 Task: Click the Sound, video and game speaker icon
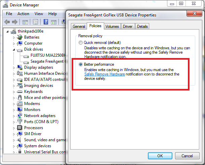pos(19,140)
